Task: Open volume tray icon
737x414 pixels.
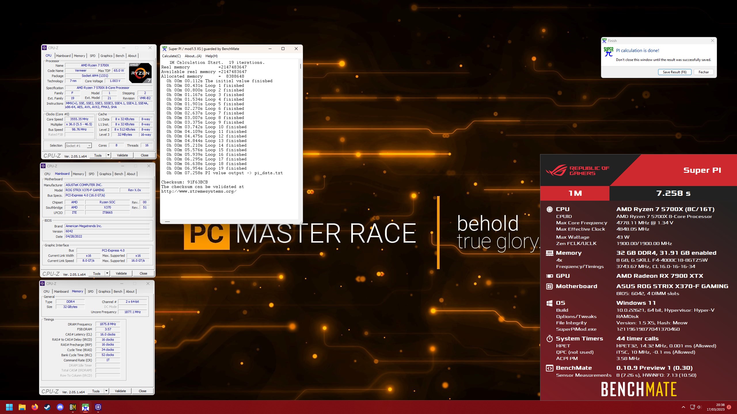Action: click(x=699, y=407)
